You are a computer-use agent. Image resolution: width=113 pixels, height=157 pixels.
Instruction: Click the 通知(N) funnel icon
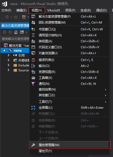click(33, 84)
